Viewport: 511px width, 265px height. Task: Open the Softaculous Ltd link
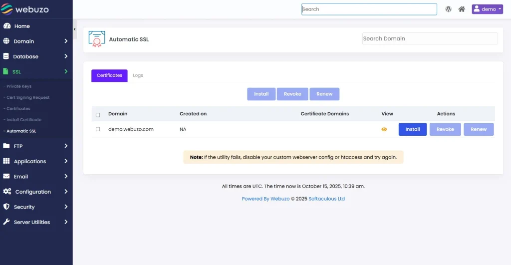coord(326,199)
